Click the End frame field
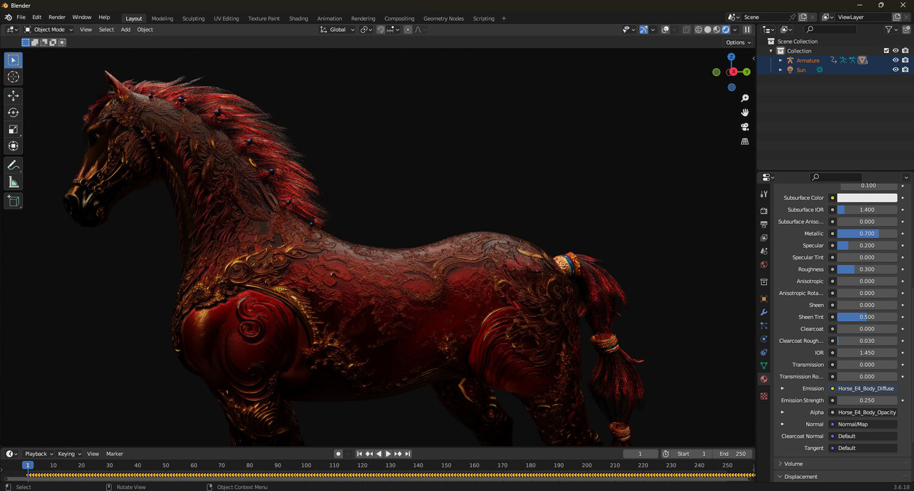This screenshot has width=914, height=491. pos(732,454)
